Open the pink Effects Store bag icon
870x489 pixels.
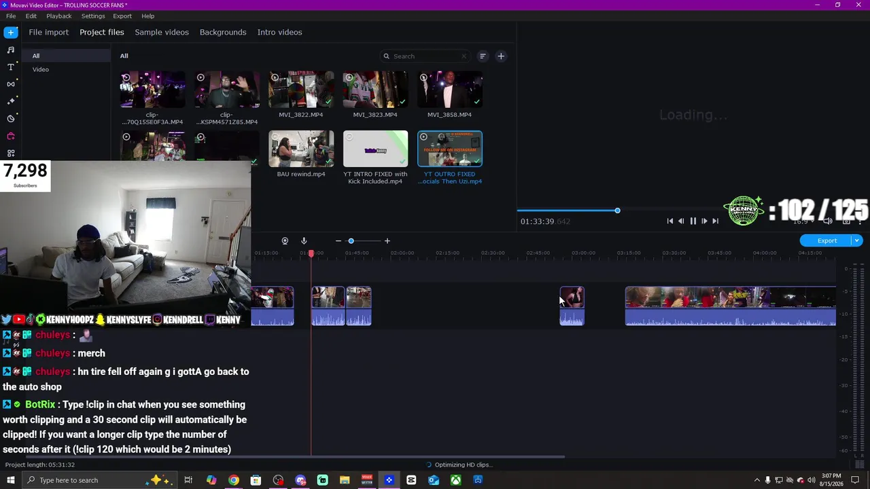(x=11, y=136)
